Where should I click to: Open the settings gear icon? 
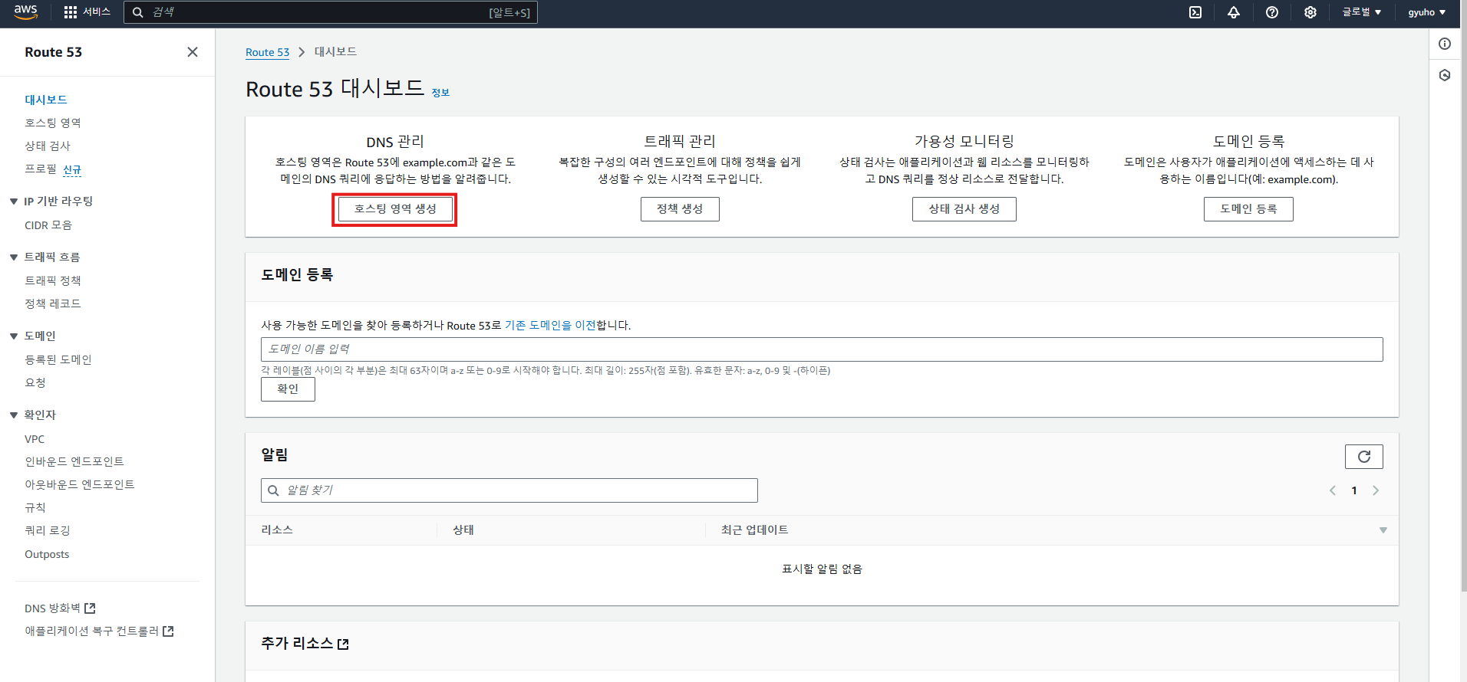coord(1310,12)
